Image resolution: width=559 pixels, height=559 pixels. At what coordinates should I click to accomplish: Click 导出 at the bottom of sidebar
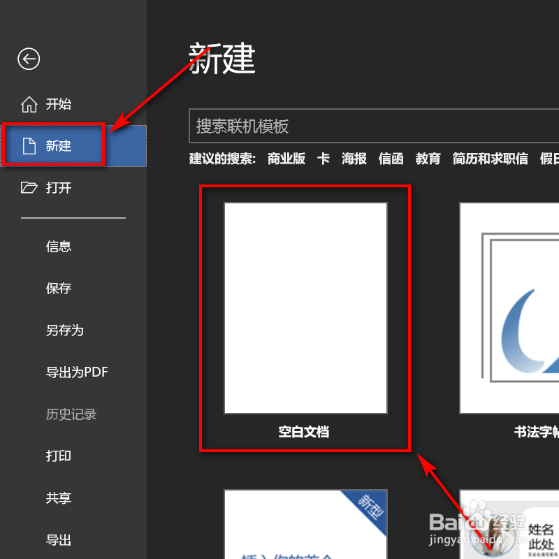(58, 539)
